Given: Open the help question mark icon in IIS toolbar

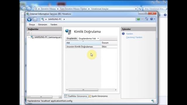Looking at the screenshot, I should [151, 19].
